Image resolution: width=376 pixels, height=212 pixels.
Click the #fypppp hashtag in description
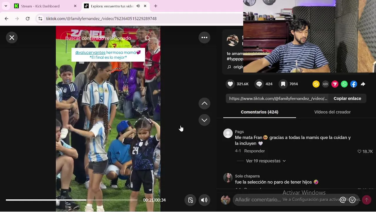point(235,59)
